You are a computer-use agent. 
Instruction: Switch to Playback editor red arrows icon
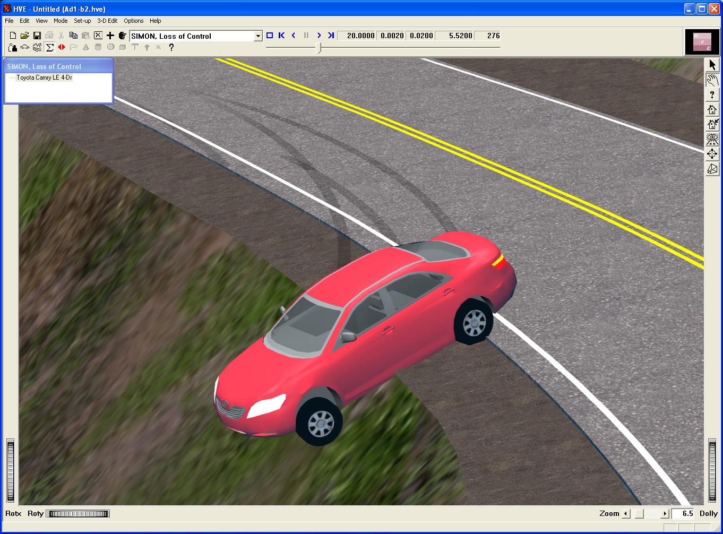pyautogui.click(x=62, y=48)
